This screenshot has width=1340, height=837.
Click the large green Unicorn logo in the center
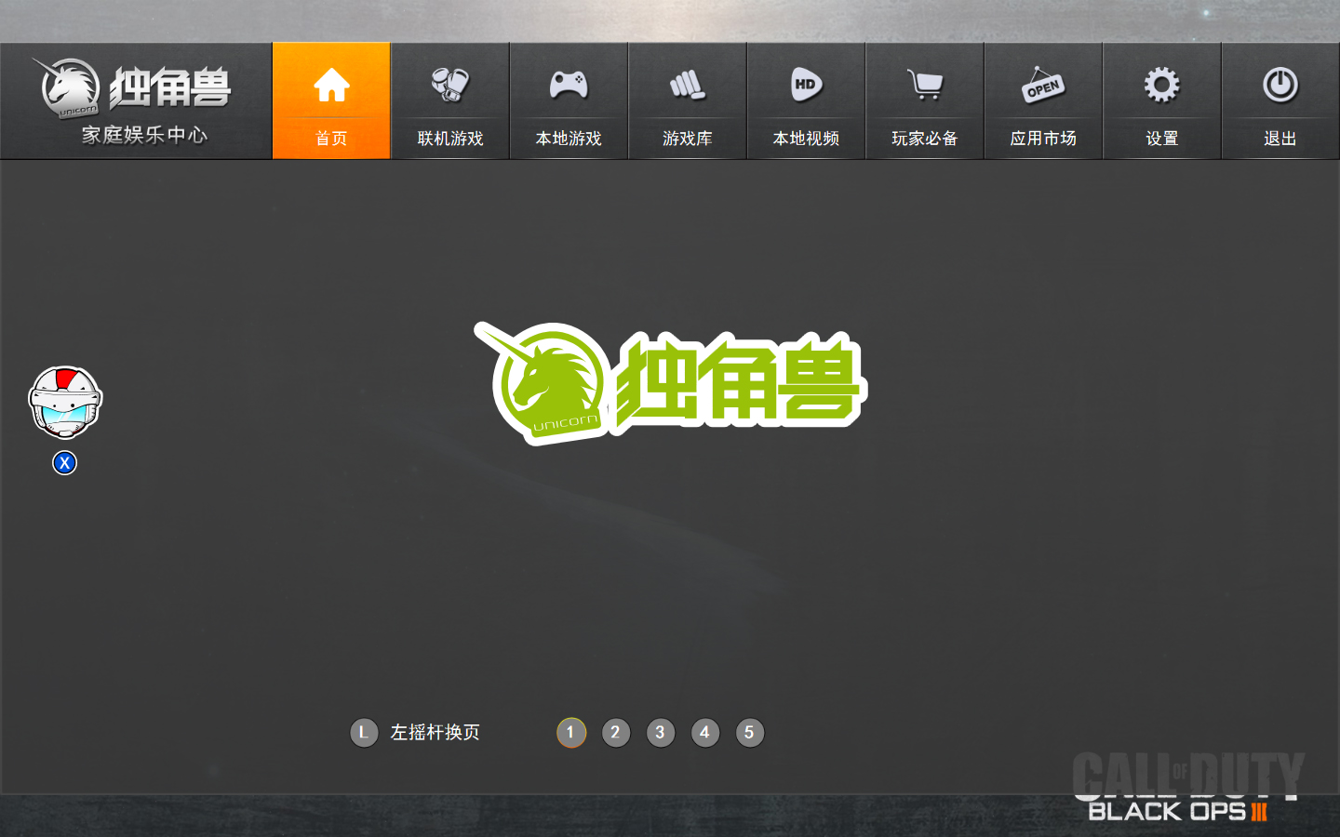[x=668, y=383]
